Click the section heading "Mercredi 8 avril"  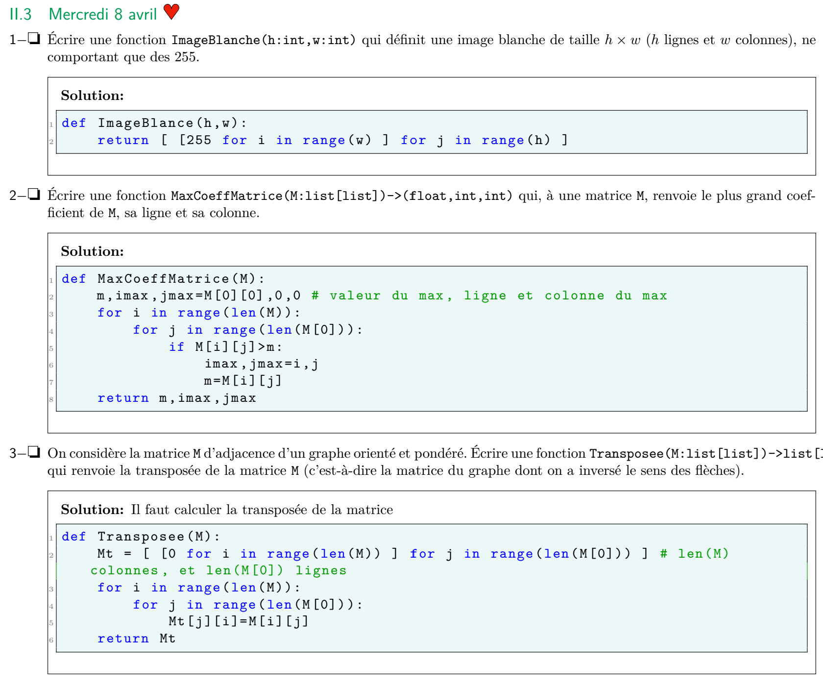(103, 14)
